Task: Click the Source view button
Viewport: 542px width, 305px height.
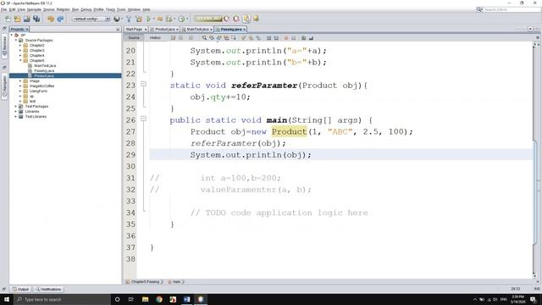Action: pos(134,37)
